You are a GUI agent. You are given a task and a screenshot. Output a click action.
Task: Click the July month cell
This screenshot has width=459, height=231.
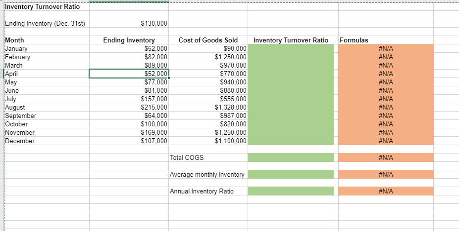(47, 99)
